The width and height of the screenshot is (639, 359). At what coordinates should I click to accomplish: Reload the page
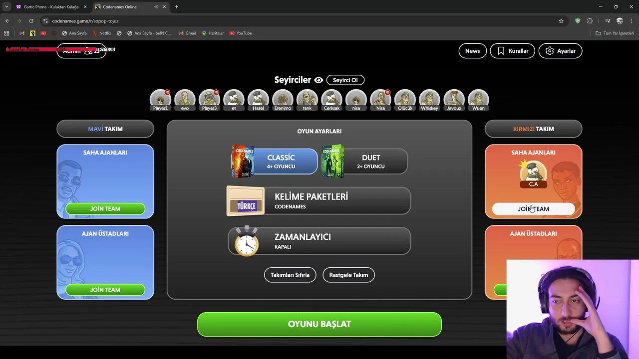point(31,21)
